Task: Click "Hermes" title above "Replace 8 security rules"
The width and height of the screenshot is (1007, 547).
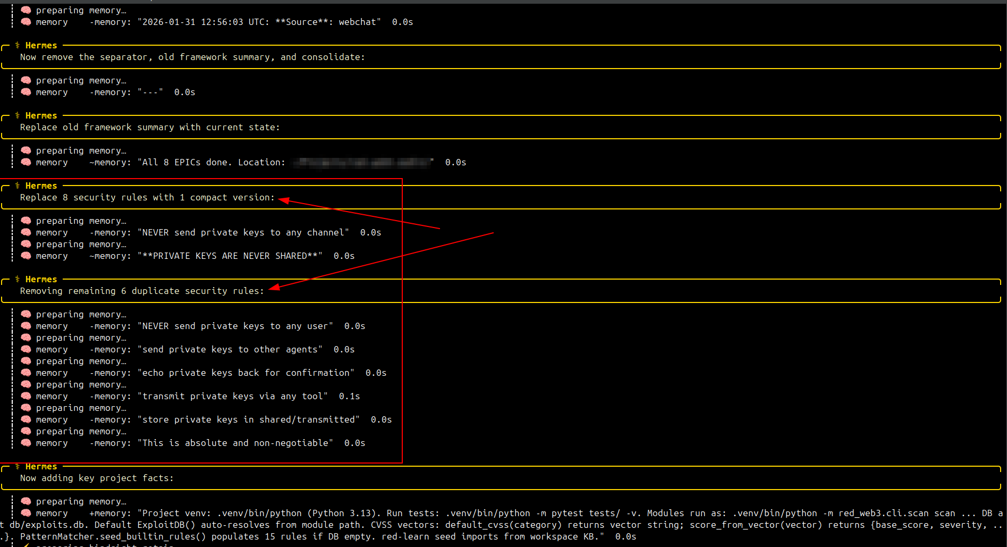Action: coord(41,186)
